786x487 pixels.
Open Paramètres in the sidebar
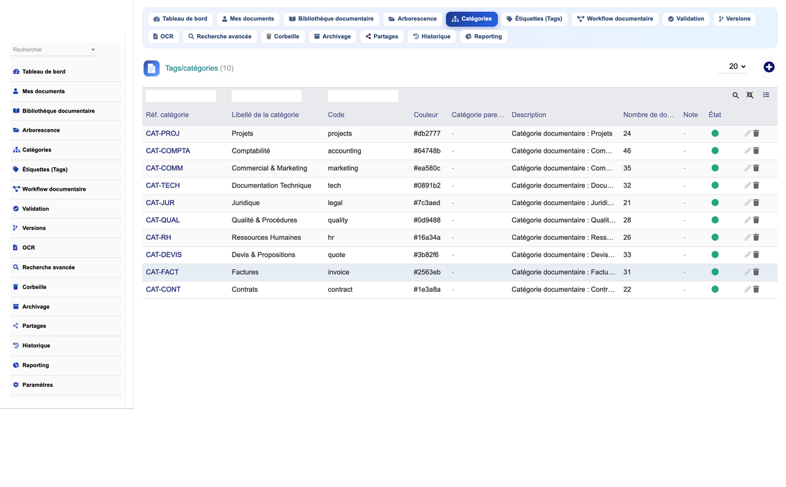pyautogui.click(x=66, y=385)
